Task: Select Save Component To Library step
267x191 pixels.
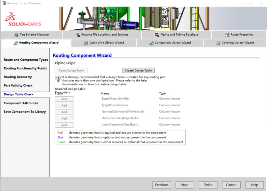Action: [25, 112]
